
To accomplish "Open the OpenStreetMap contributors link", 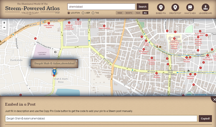I will coord(200,95).
